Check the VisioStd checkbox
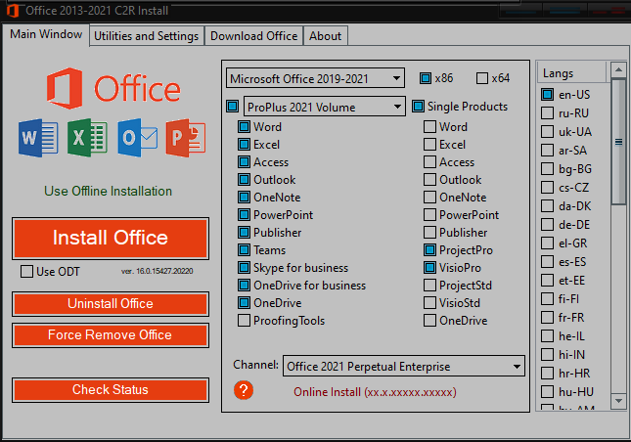Image resolution: width=631 pixels, height=442 pixels. point(429,303)
